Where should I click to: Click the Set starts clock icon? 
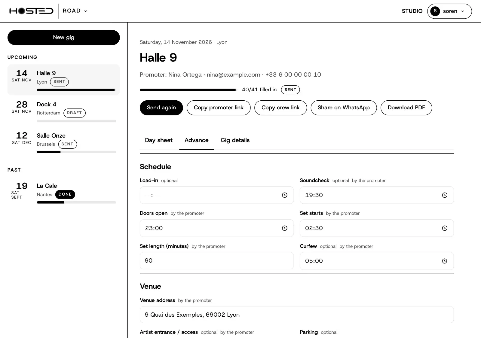445,228
